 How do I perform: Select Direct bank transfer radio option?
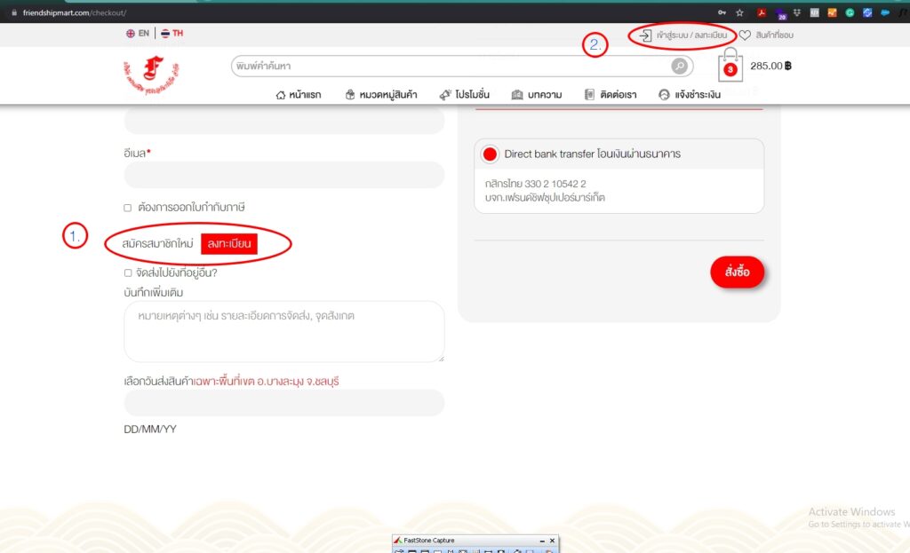(490, 154)
